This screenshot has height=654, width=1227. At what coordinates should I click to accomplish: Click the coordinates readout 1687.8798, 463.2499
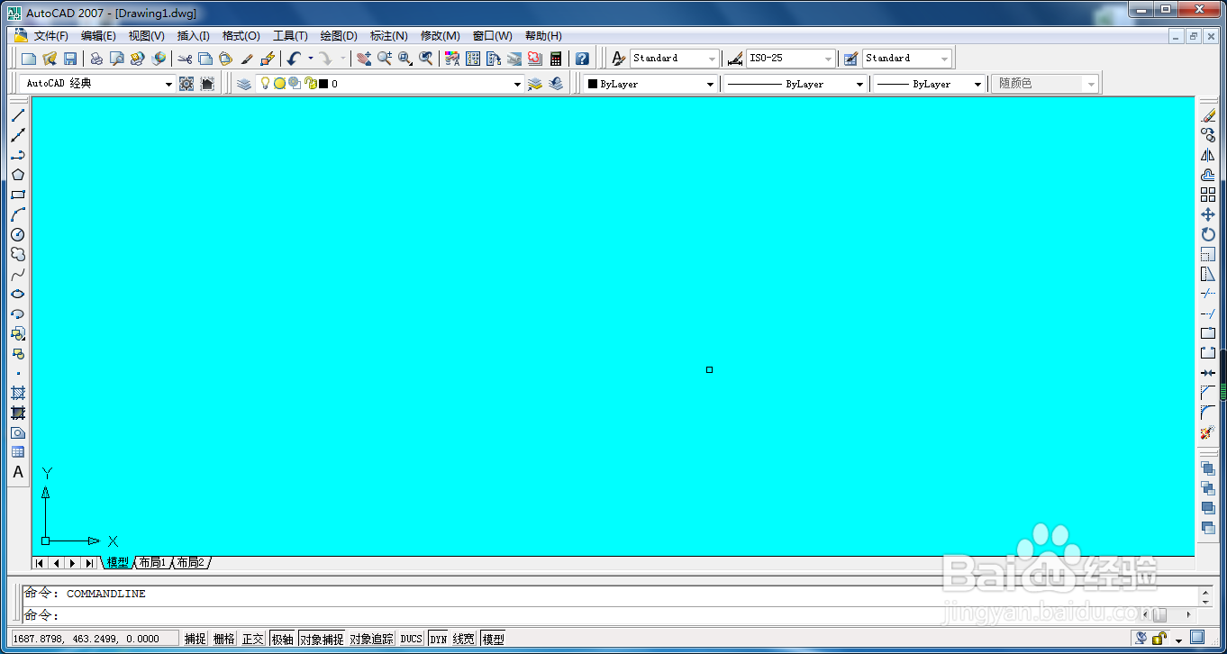(95, 639)
